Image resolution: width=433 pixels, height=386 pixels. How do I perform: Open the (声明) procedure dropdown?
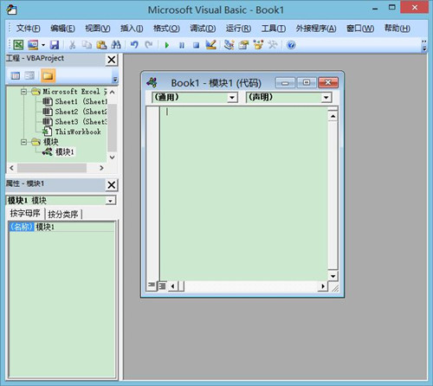(326, 98)
